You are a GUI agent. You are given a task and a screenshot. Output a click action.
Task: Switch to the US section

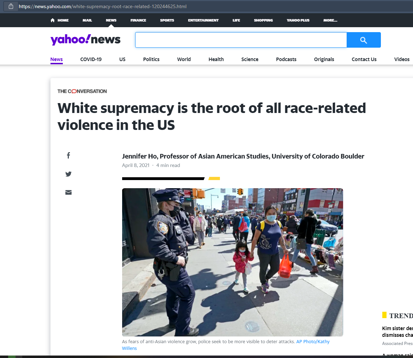click(x=122, y=59)
